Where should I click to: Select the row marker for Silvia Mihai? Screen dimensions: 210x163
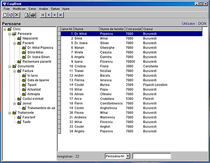tap(59, 38)
